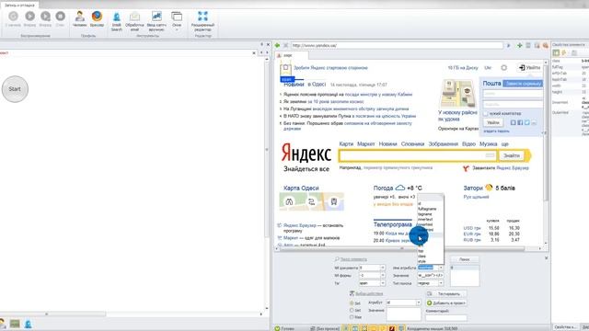Click the comment text field
589x331 pixels.
point(446,318)
